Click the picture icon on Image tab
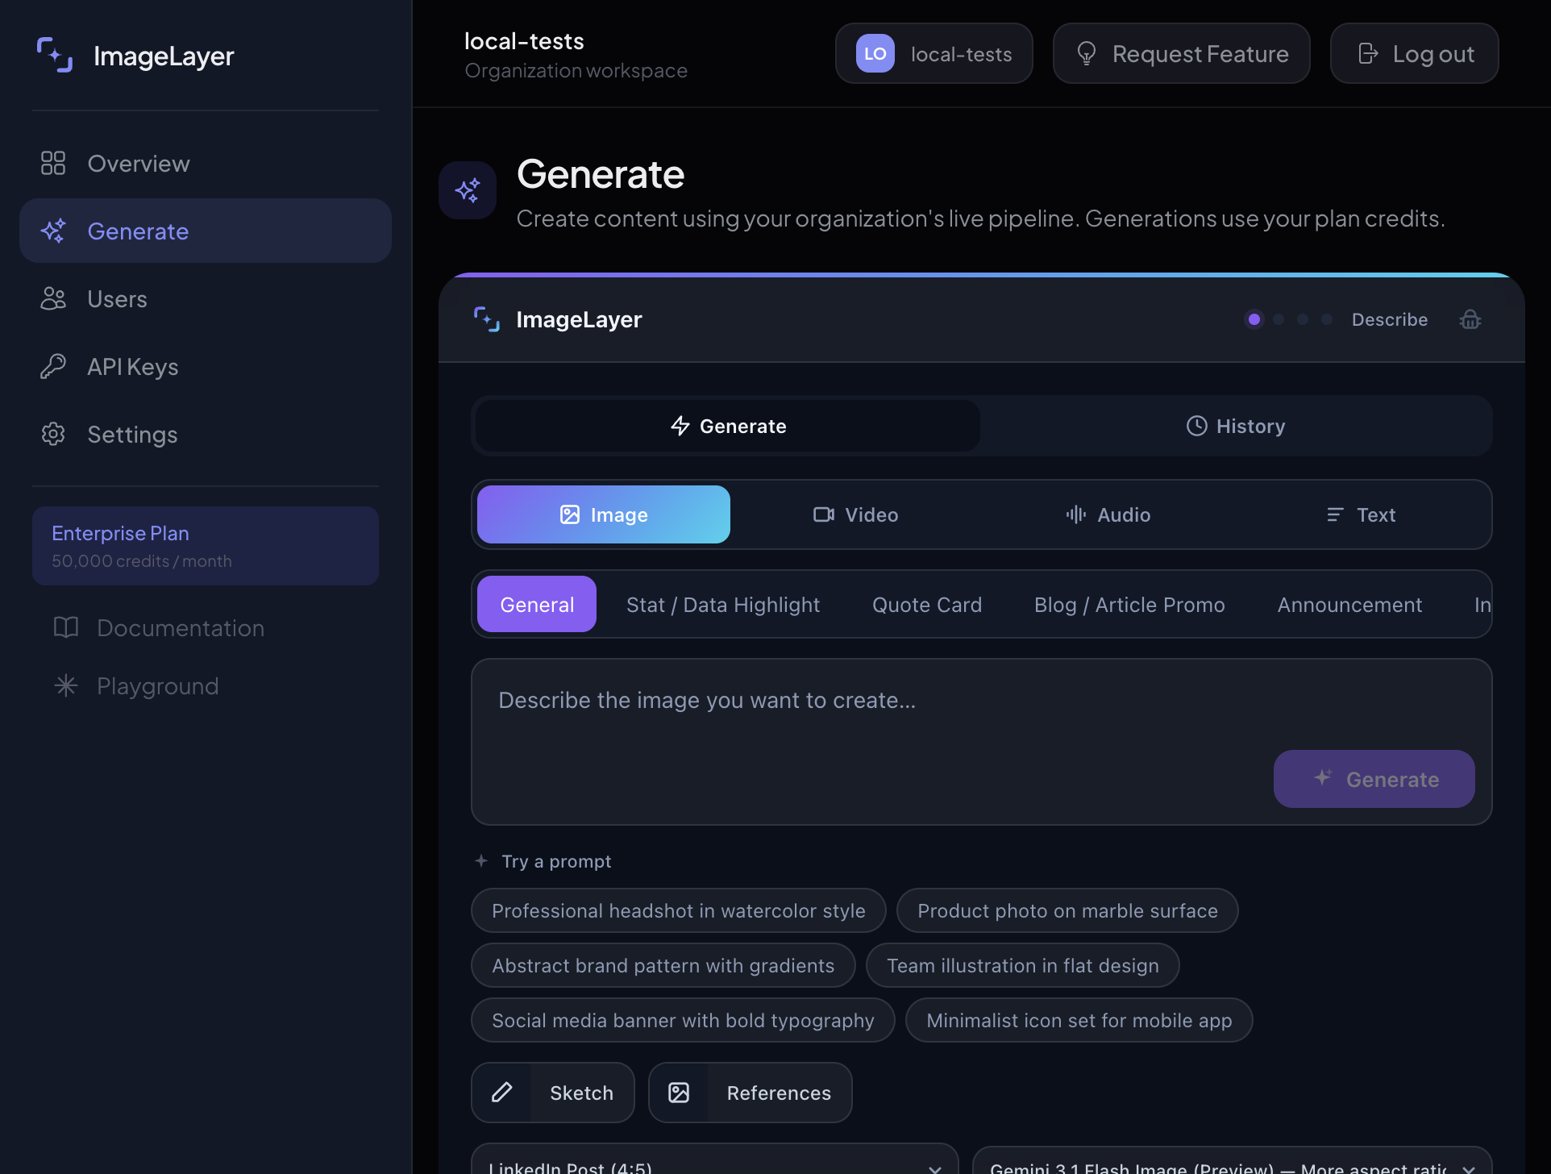1551x1174 pixels. (570, 514)
